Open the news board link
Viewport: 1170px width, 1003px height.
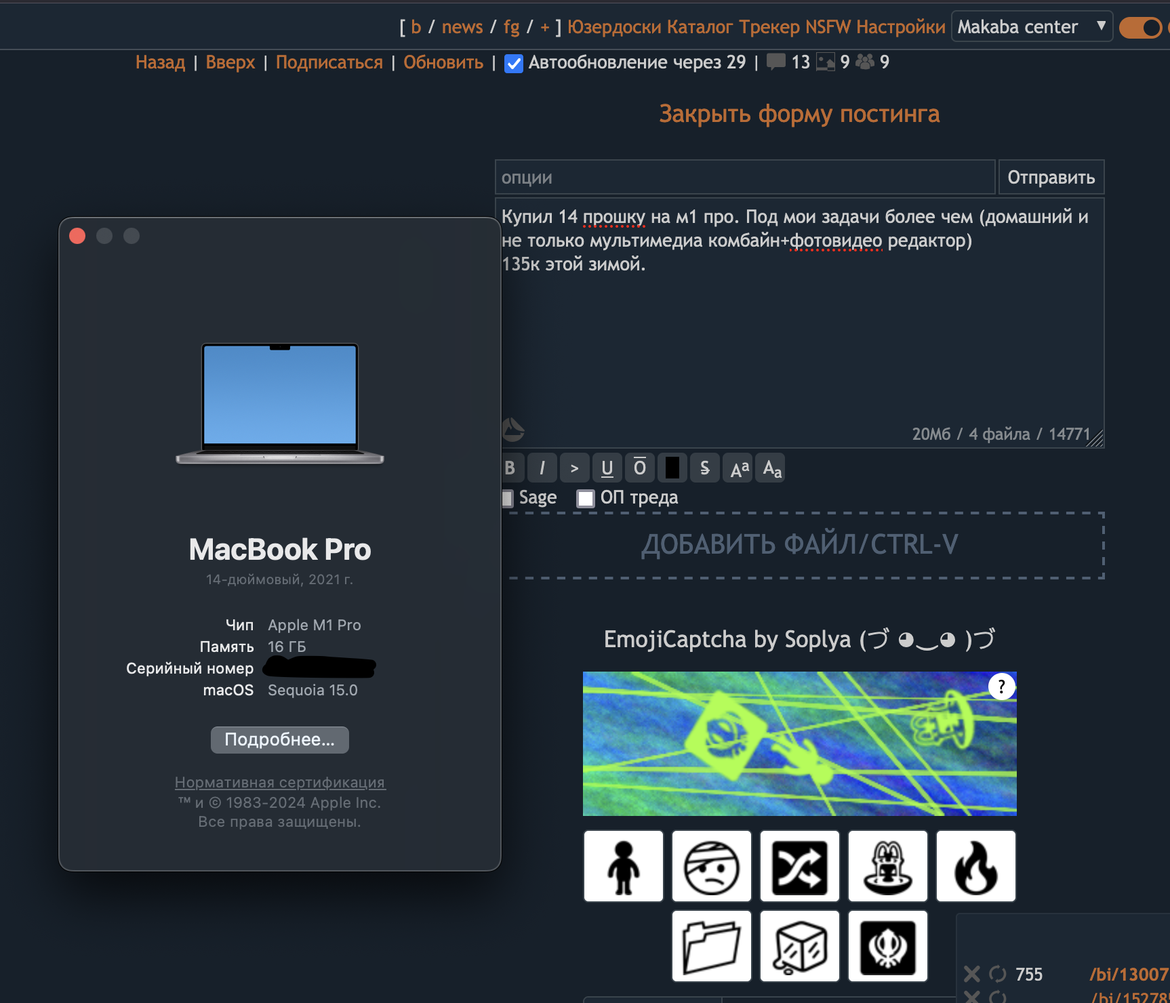click(x=462, y=26)
